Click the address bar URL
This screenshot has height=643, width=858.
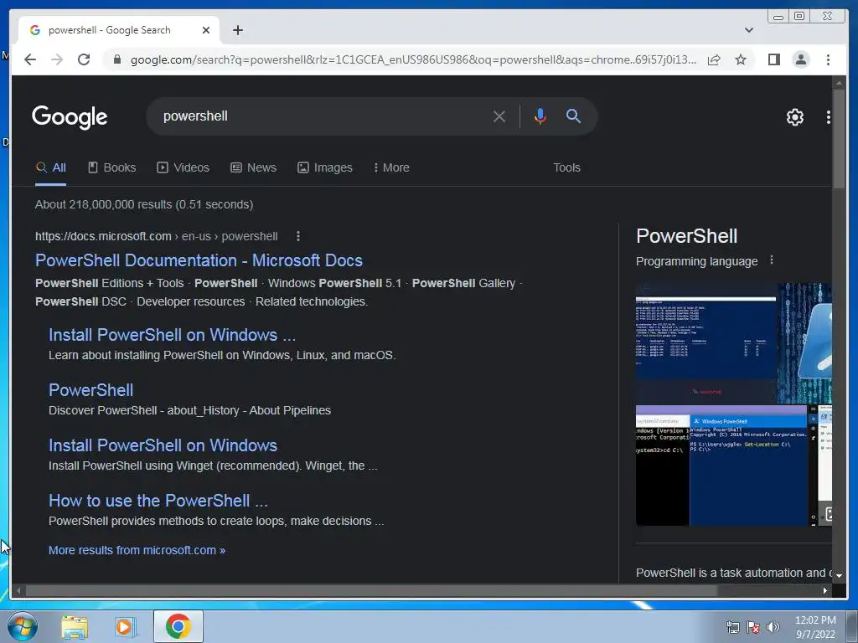pos(413,59)
